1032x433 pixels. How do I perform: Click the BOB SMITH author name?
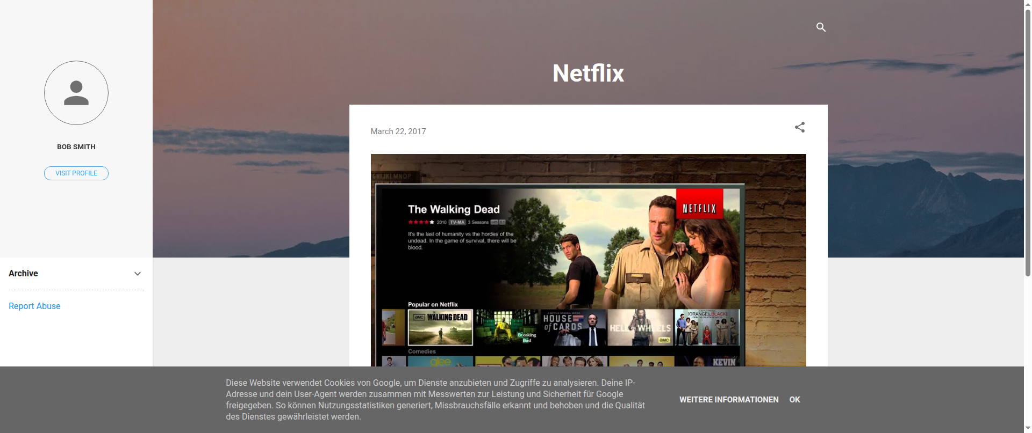point(76,146)
